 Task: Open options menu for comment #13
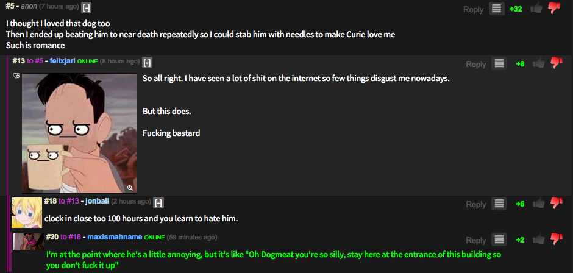[x=499, y=64]
